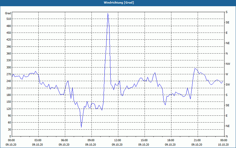Click the 270 degree axis value
236x148 pixels.
click(9, 74)
